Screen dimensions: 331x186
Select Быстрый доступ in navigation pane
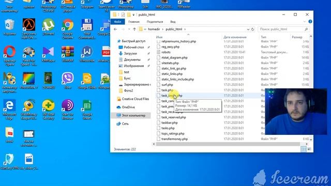133,41
